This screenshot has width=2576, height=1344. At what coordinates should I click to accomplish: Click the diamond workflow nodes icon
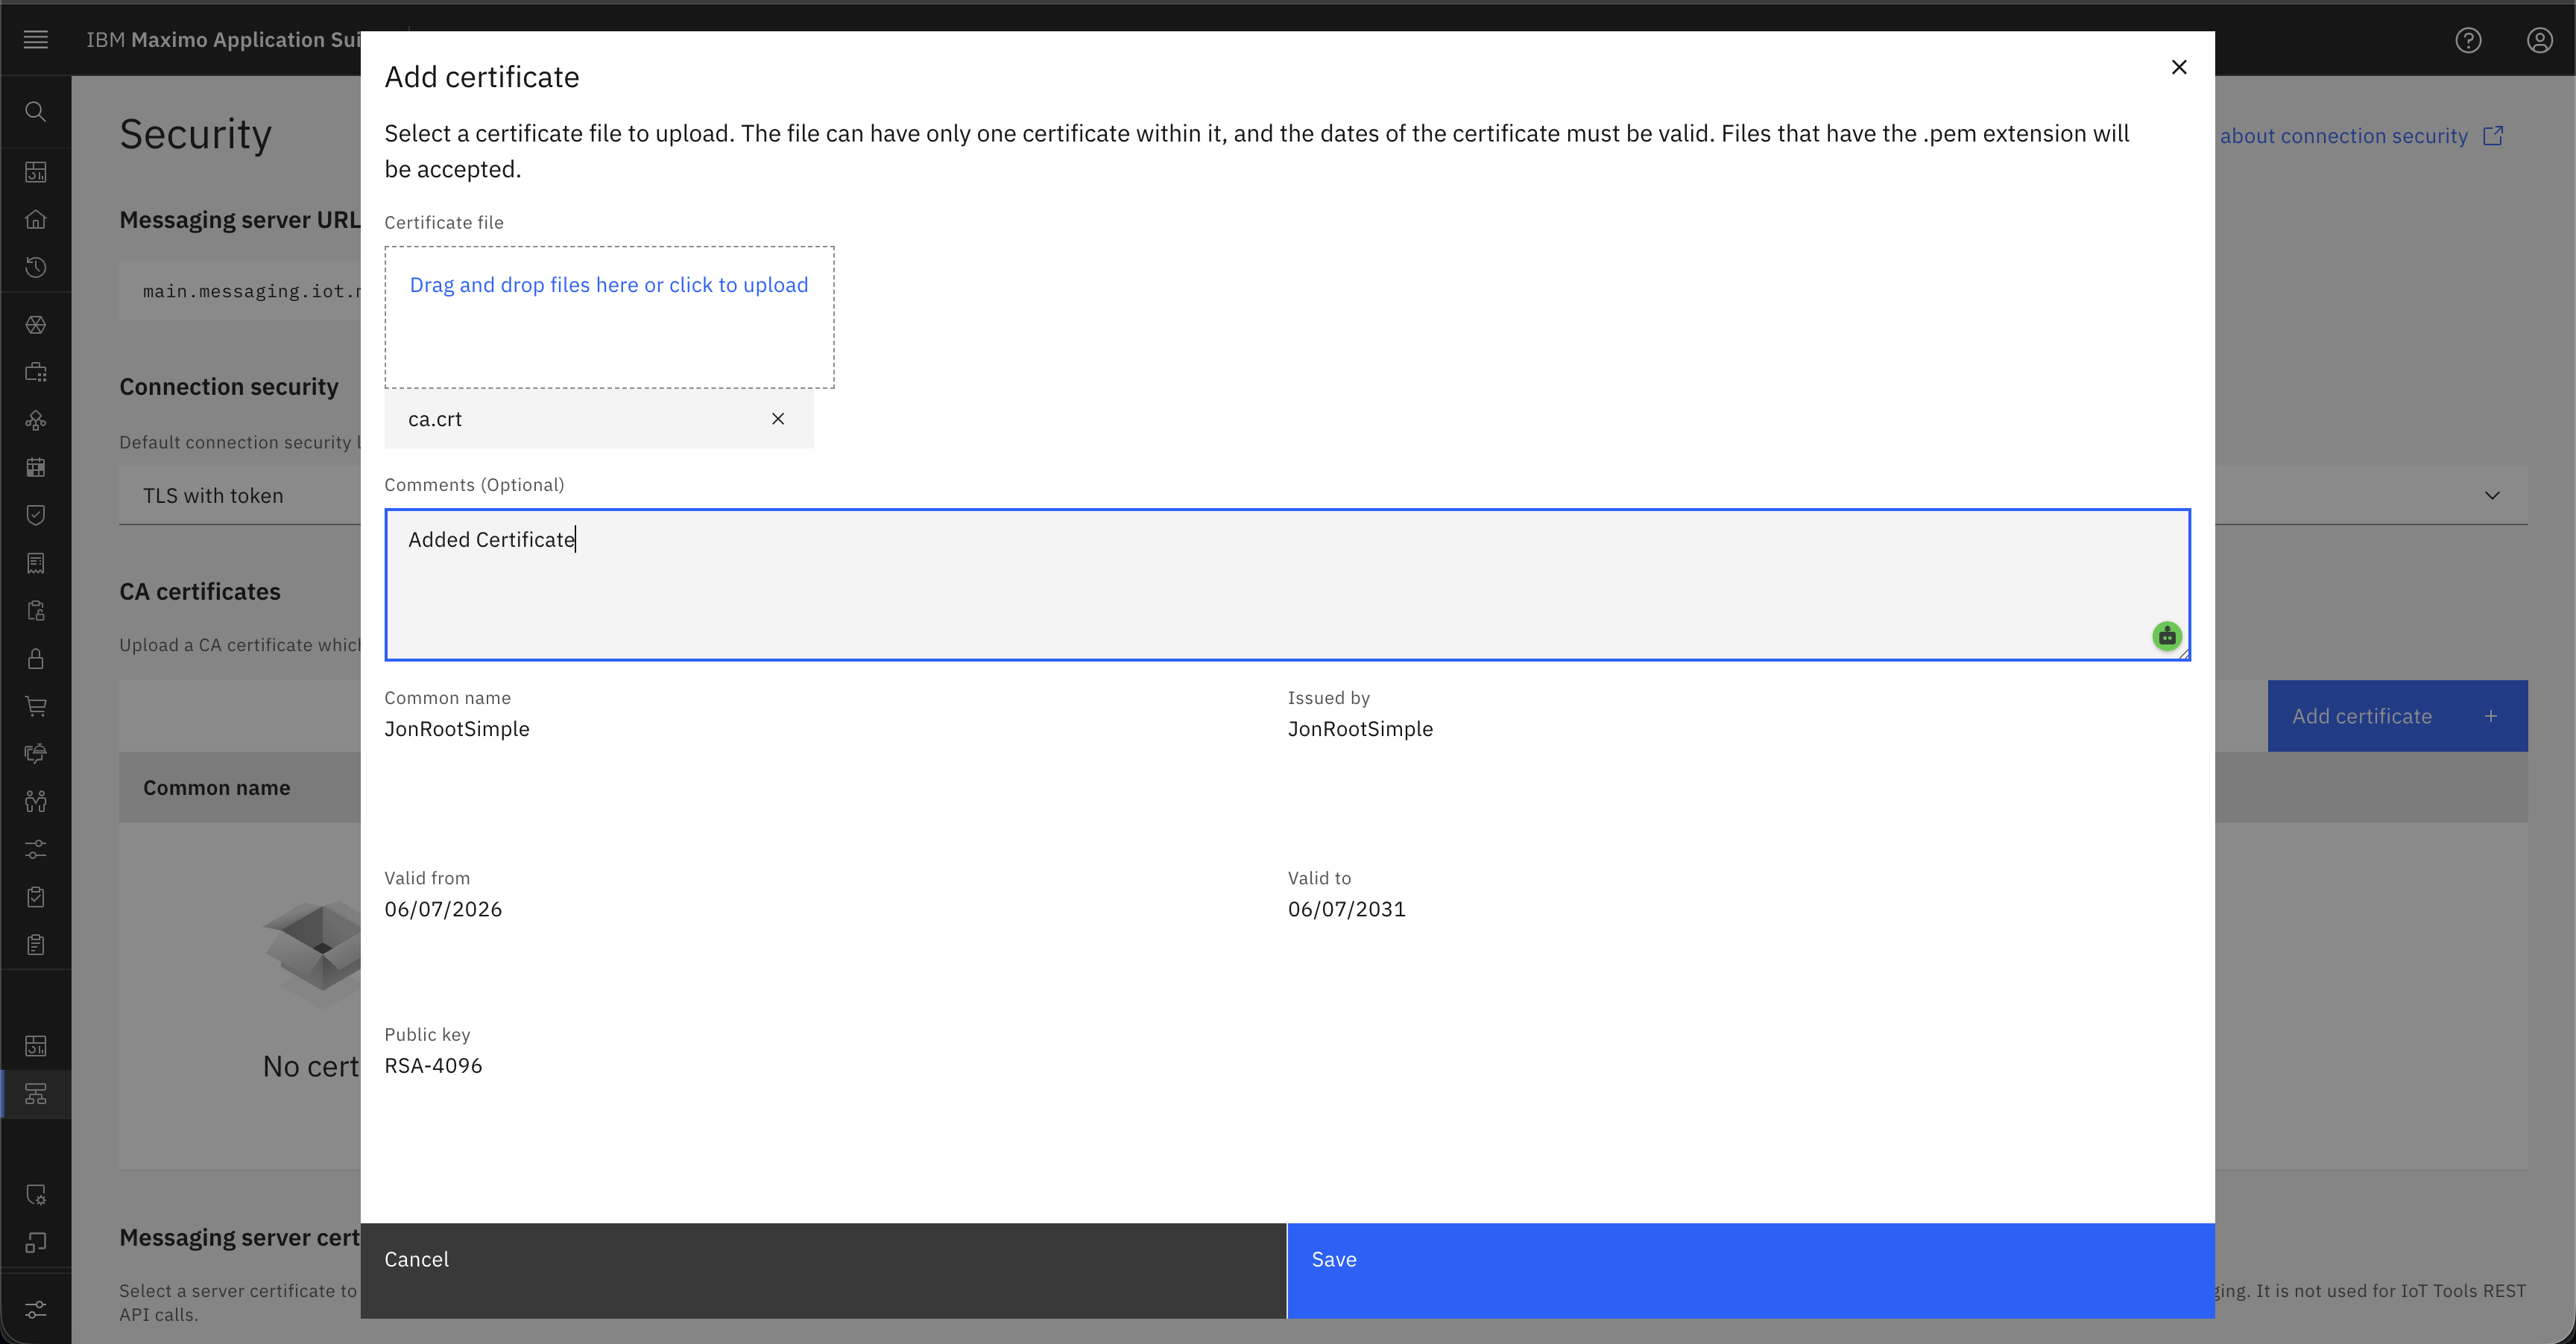point(36,421)
